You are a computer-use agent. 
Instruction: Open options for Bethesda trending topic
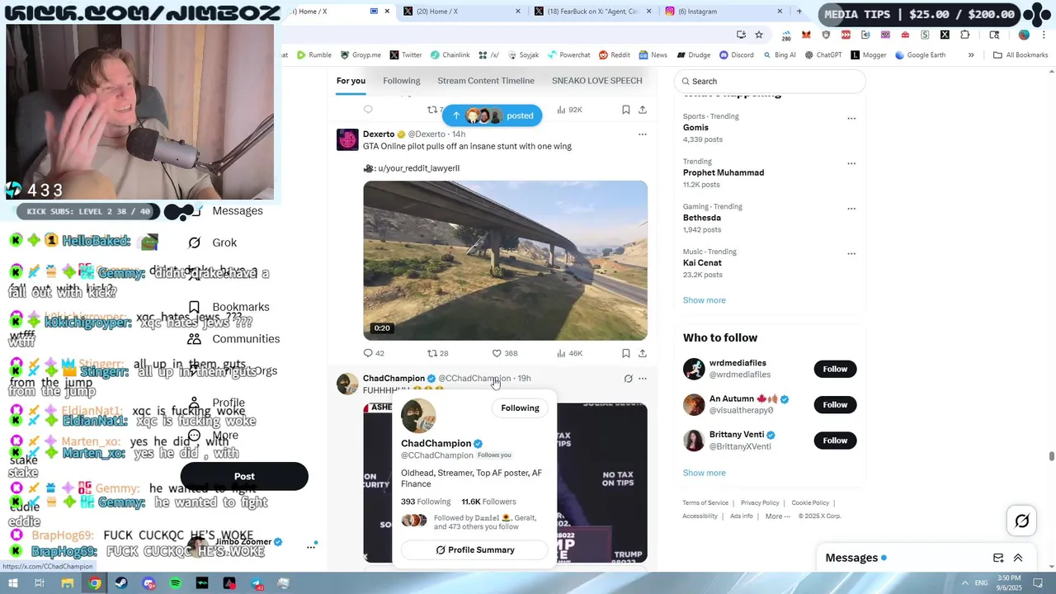pos(851,209)
